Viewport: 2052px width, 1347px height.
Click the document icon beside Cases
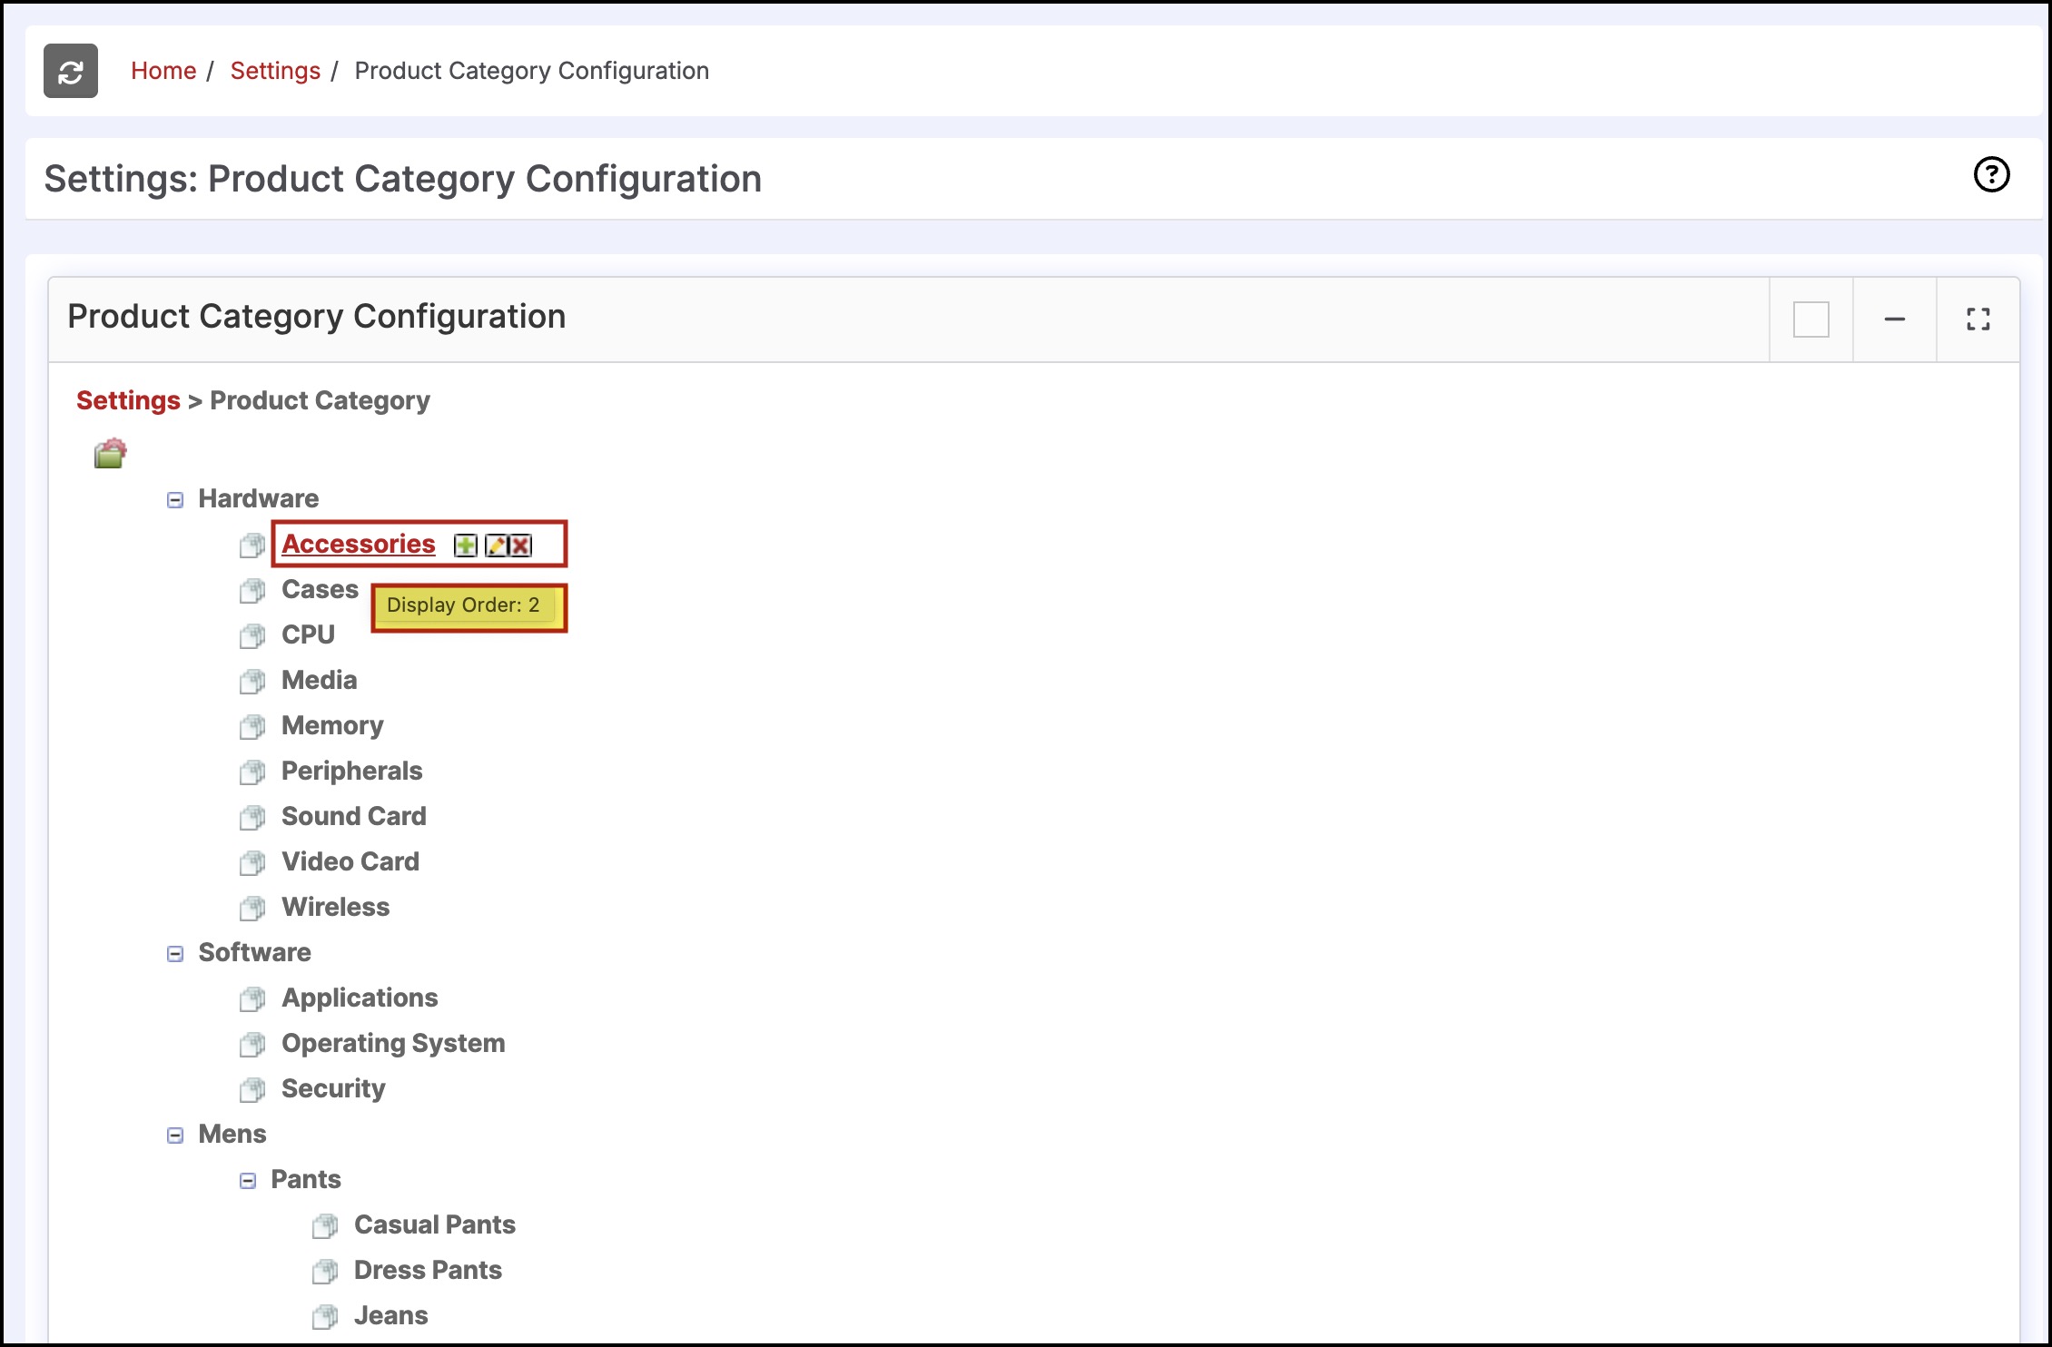(252, 591)
